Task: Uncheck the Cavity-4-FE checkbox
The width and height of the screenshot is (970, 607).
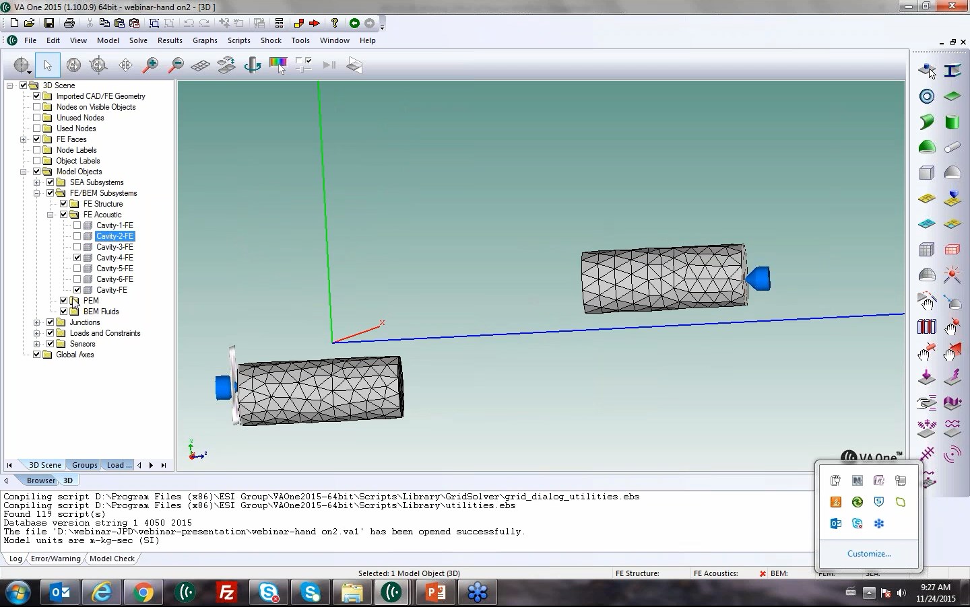Action: [x=77, y=258]
